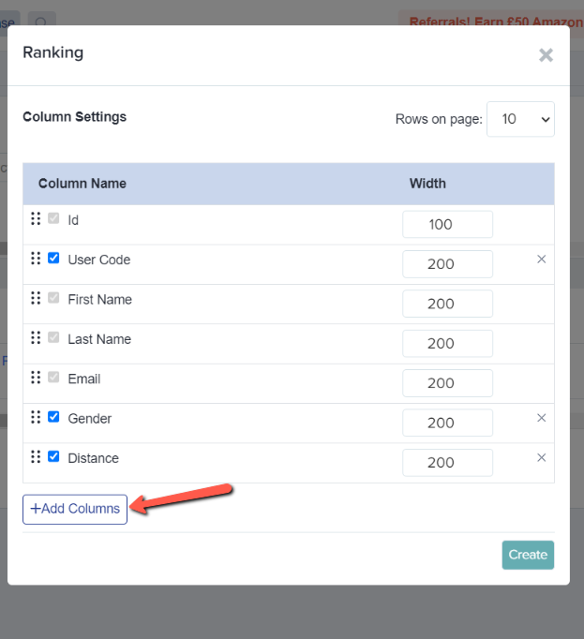This screenshot has height=639, width=584.
Task: Close the Ranking dialog
Action: click(x=546, y=55)
